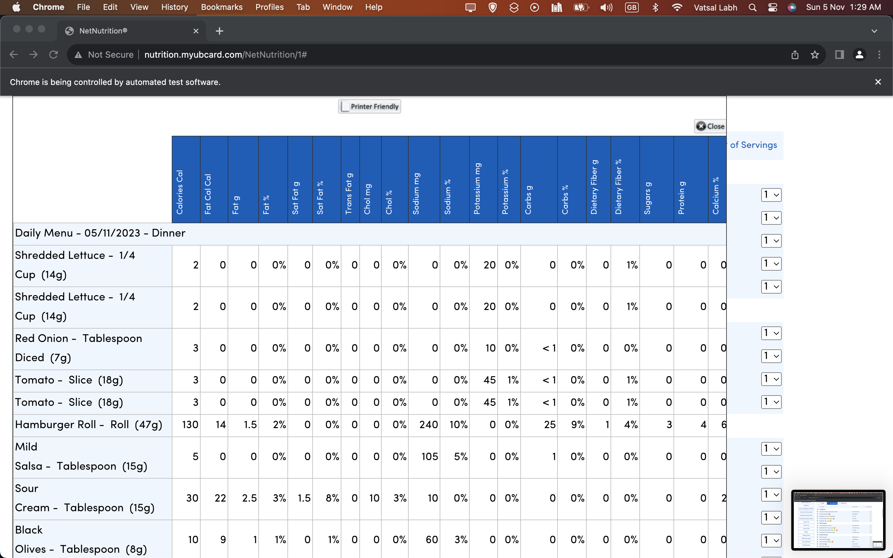This screenshot has width=893, height=558.
Task: Click the Printer Friendly button
Action: (369, 107)
